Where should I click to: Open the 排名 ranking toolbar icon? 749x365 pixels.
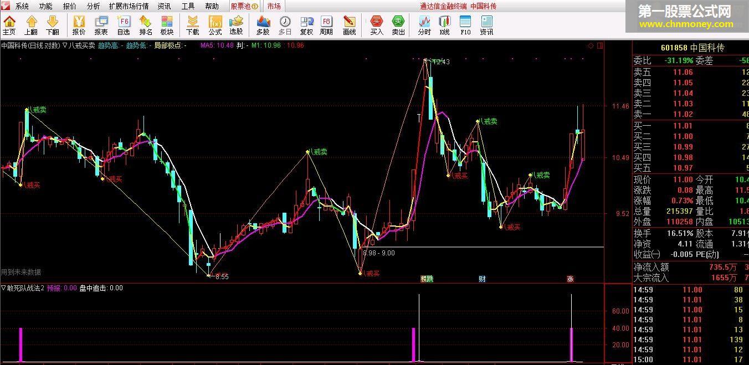tap(146, 25)
